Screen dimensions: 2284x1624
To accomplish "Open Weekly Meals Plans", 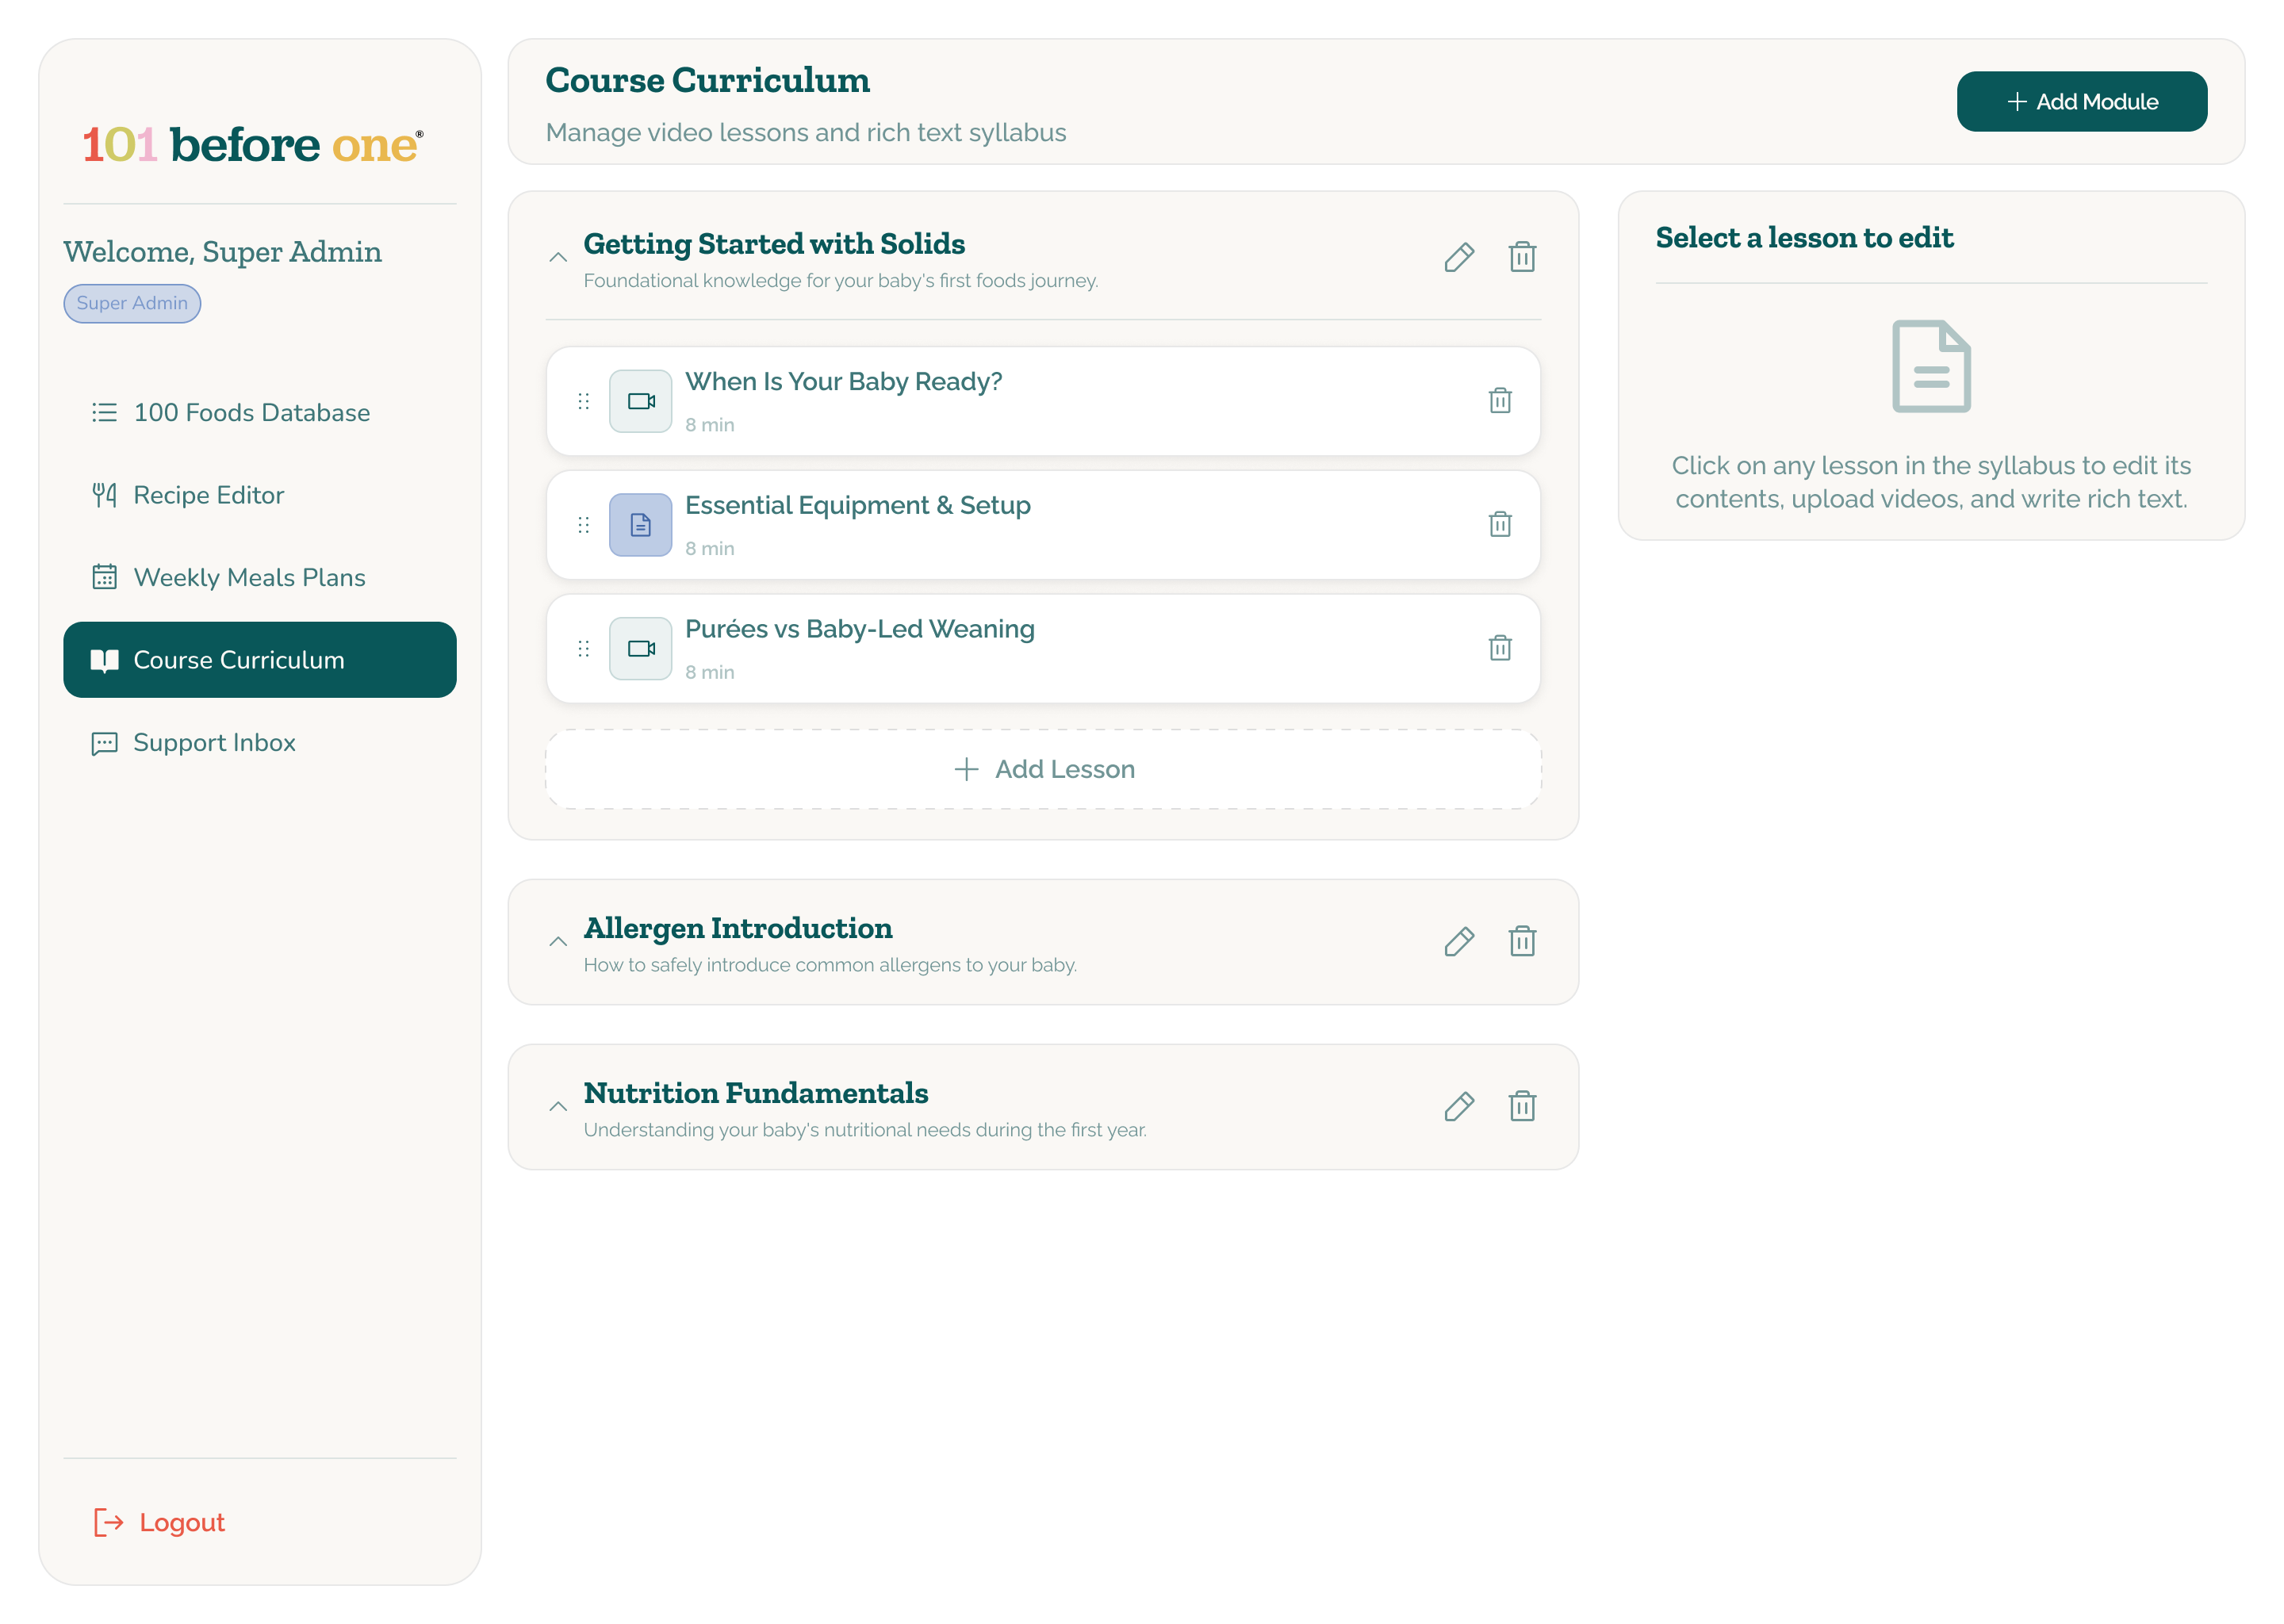I will click(x=260, y=578).
